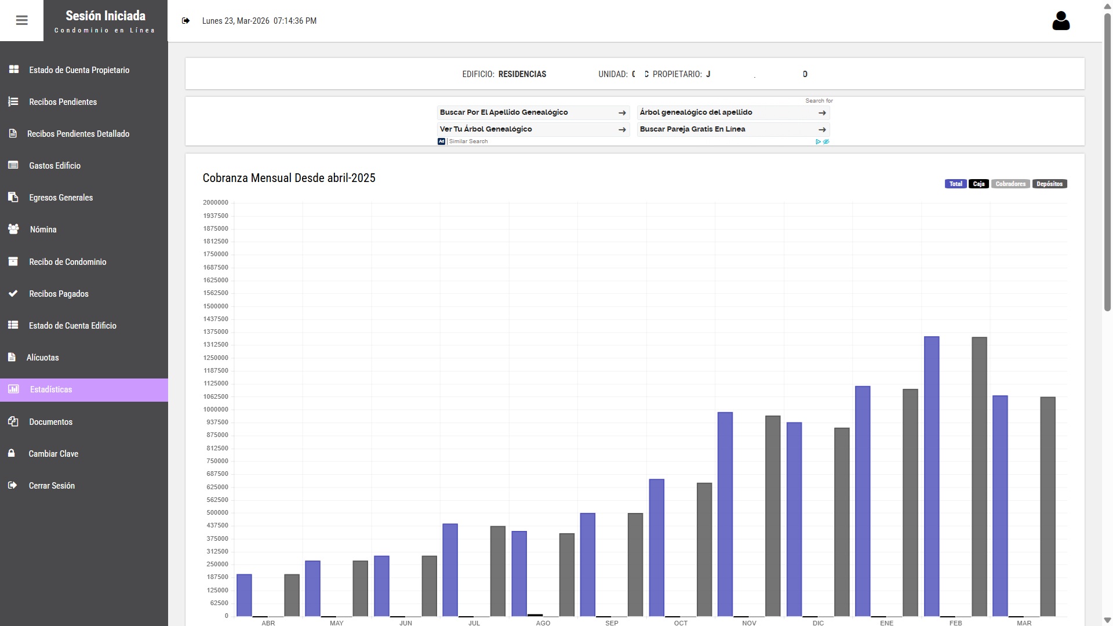The height and width of the screenshot is (626, 1113).
Task: Click the page vertical scrollbar thumb
Action: point(1107,162)
